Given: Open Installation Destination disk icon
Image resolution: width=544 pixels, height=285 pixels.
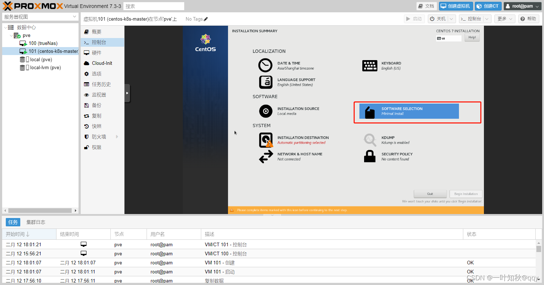Looking at the screenshot, I should tap(266, 140).
